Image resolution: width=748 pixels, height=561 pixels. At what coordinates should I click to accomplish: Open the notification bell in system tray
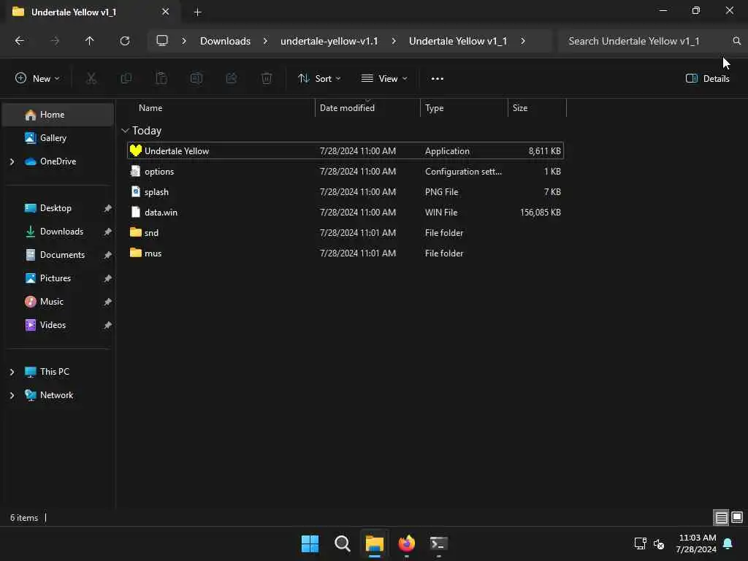[x=728, y=543]
